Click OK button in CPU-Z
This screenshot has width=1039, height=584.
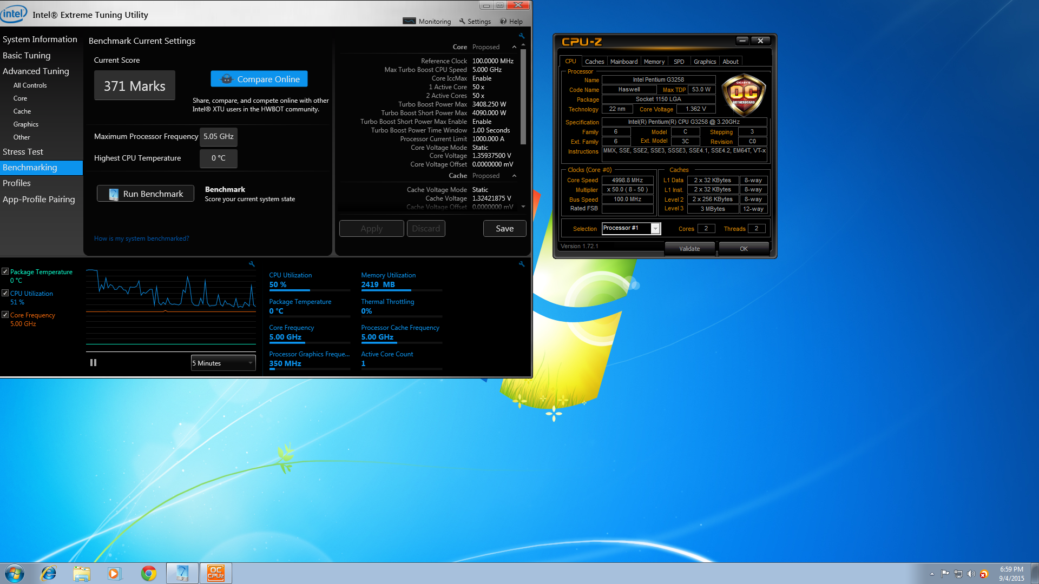point(744,249)
